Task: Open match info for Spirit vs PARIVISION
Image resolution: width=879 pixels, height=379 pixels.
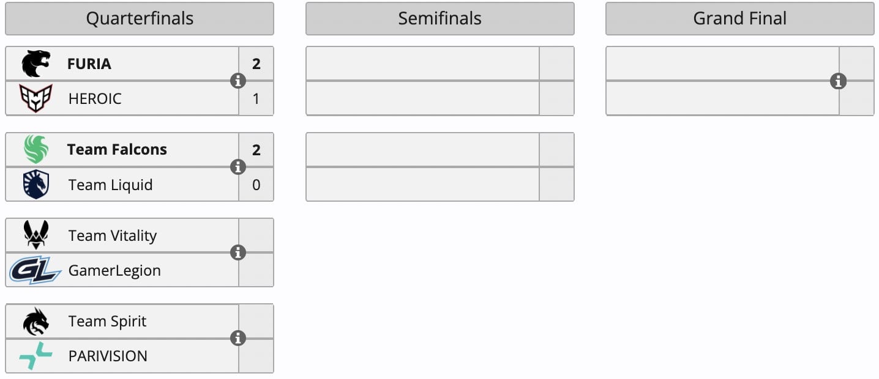Action: click(238, 338)
